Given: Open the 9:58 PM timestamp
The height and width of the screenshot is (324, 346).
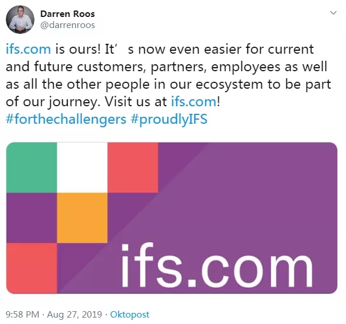Looking at the screenshot, I should [22, 314].
